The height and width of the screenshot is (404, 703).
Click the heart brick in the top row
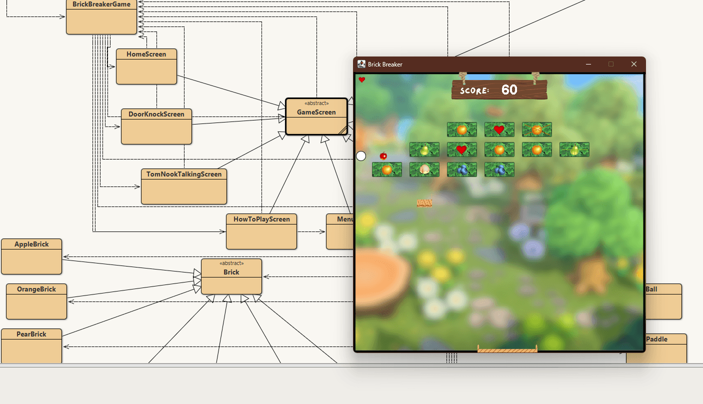pos(499,129)
